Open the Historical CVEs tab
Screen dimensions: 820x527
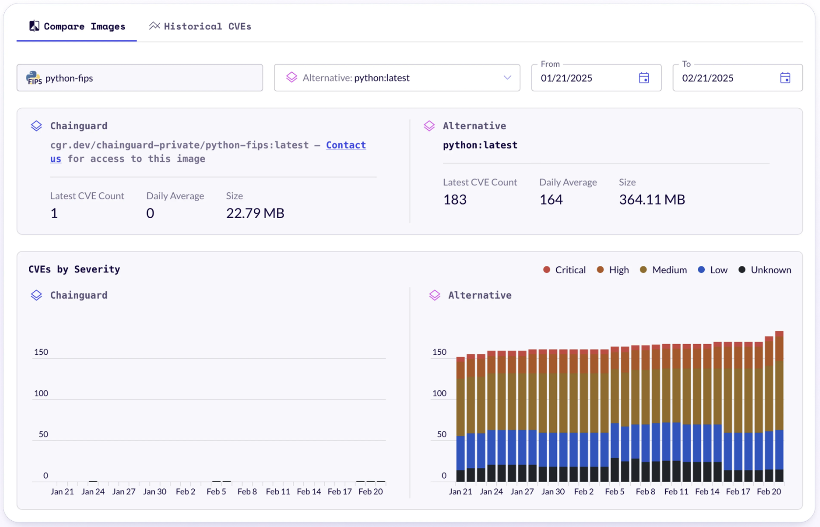(200, 26)
